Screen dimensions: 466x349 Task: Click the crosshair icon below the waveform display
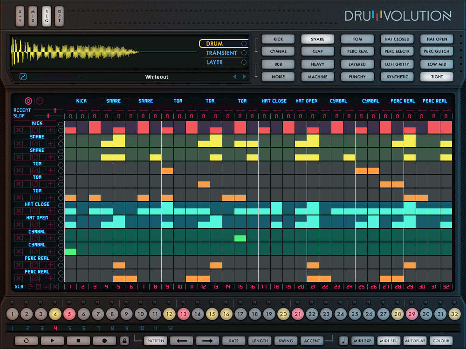point(22,76)
